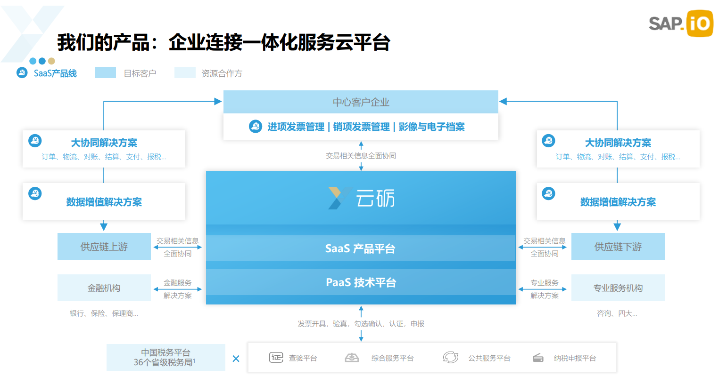
Task: Click the 金融服务 解决方案 arrow label
Action: click(178, 289)
